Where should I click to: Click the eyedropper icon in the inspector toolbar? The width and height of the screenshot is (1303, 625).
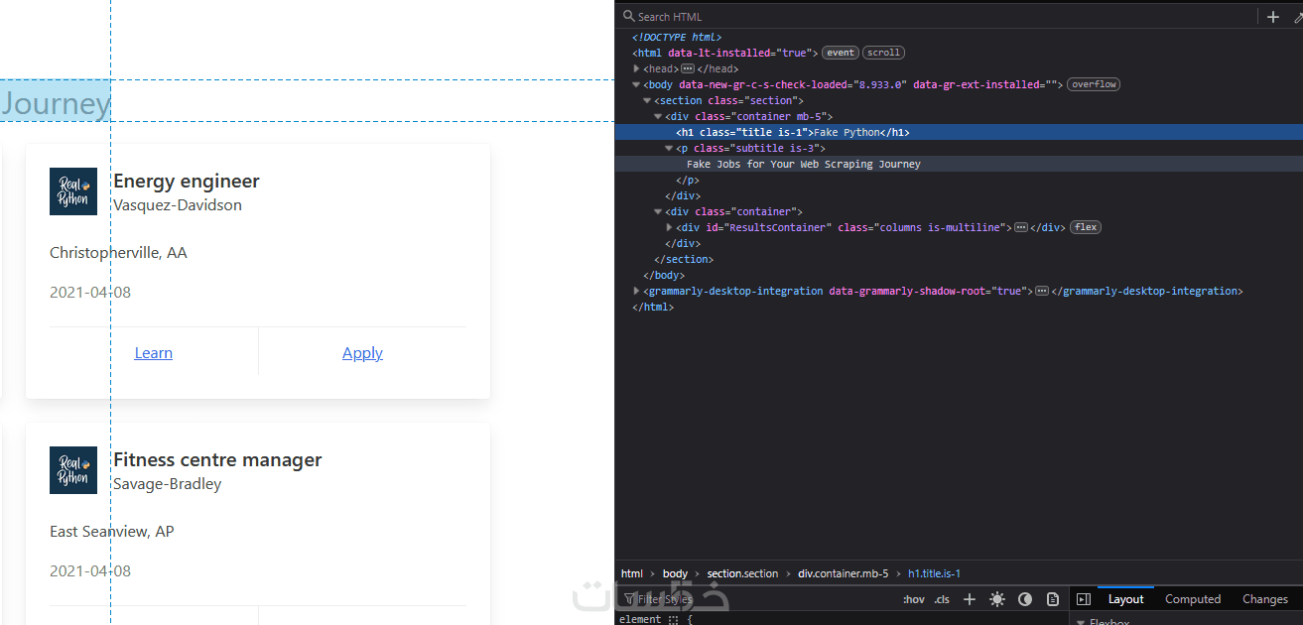[1298, 17]
